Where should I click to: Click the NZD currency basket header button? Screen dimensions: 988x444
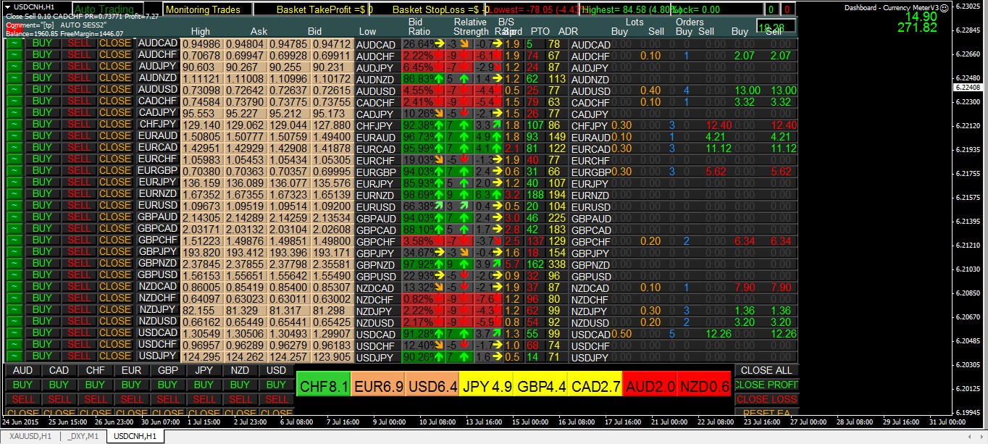tap(240, 370)
